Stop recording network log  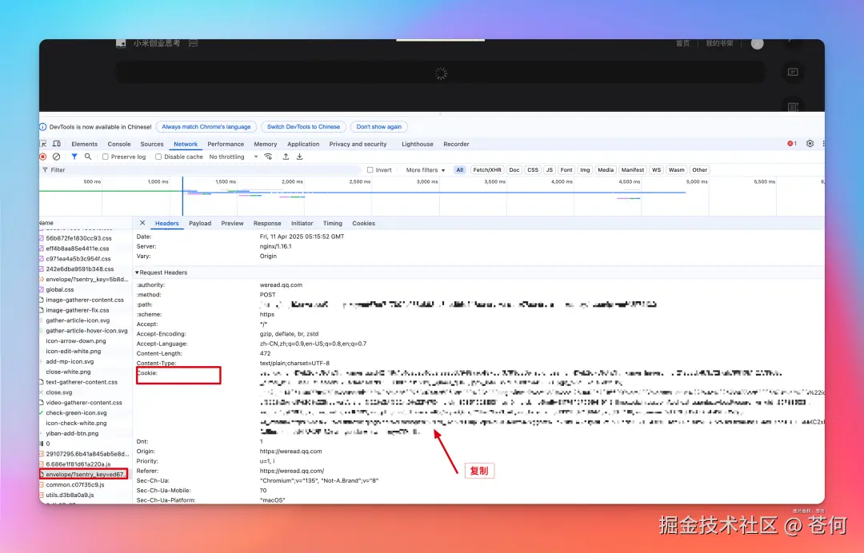click(43, 157)
